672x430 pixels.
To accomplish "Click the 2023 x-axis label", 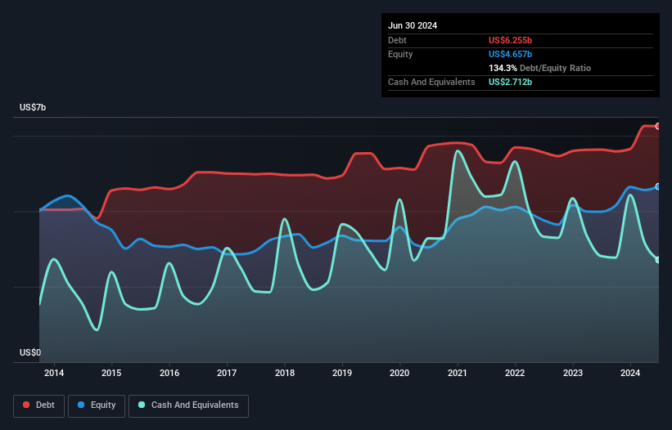I will 573,373.
